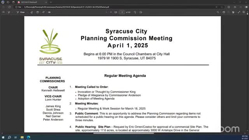Viewport: 249px width, 140px height.
Task: Click commissioner name 'Scott Shea'
Action: (53, 110)
